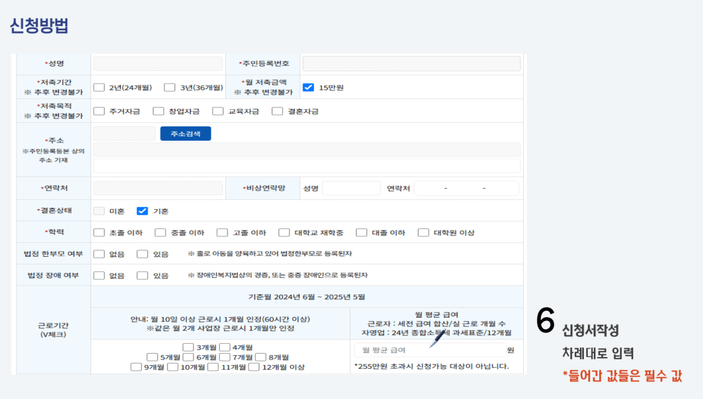Check 대학교 재학중 education level
This screenshot has width=703, height=399.
click(x=284, y=232)
